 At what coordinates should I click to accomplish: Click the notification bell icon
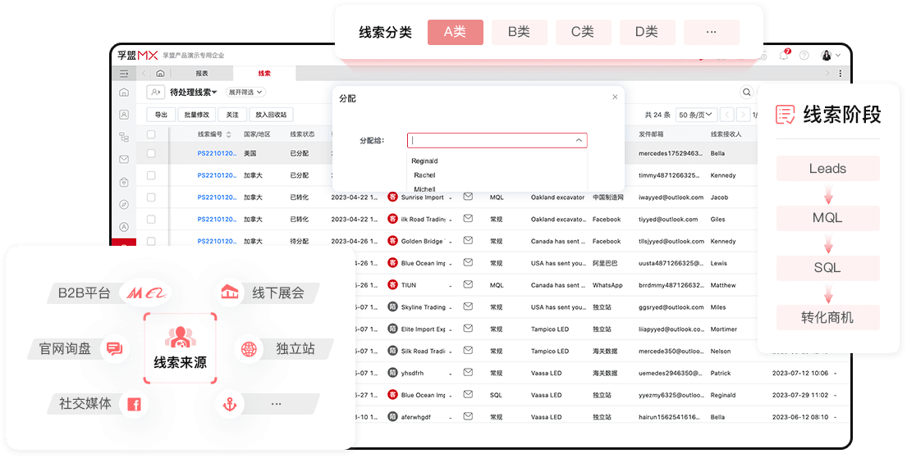coord(784,56)
